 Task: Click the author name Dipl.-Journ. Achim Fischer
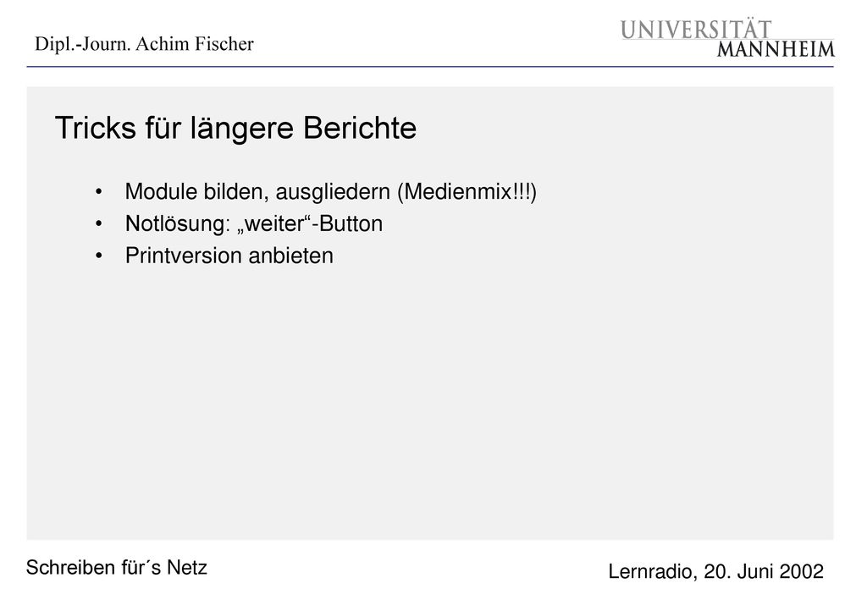point(144,44)
